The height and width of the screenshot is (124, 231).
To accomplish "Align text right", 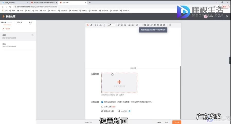I will click(125, 25).
